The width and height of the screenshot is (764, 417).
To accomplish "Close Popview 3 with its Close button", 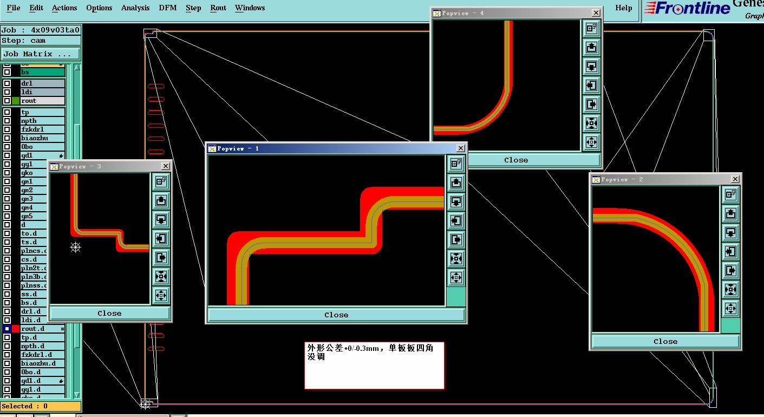I will point(109,313).
